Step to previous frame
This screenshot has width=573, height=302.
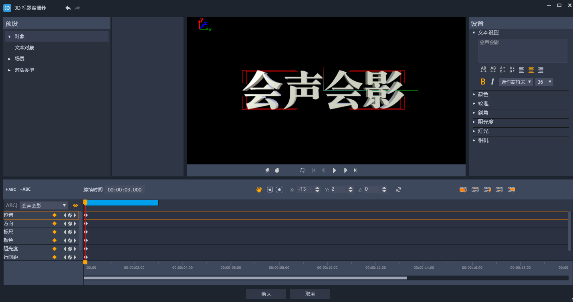pyautogui.click(x=323, y=170)
